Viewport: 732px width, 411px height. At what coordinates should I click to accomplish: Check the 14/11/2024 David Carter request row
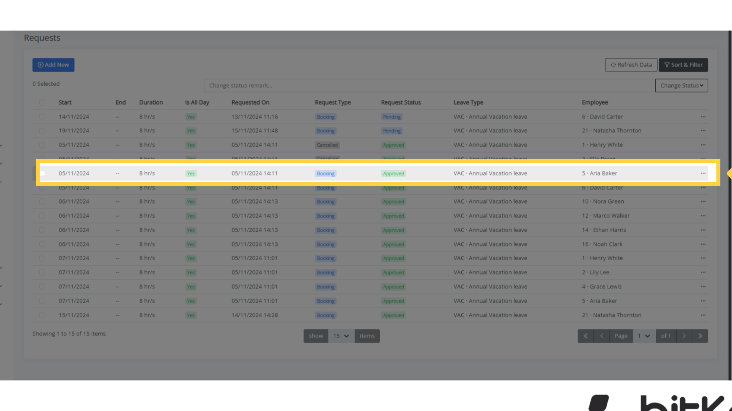(42, 116)
